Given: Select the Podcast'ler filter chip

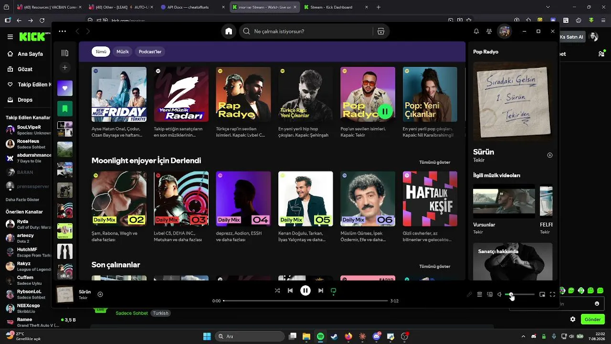Looking at the screenshot, I should point(150,52).
